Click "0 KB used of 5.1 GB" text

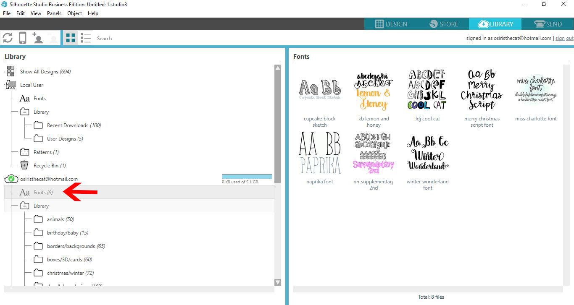click(x=240, y=182)
